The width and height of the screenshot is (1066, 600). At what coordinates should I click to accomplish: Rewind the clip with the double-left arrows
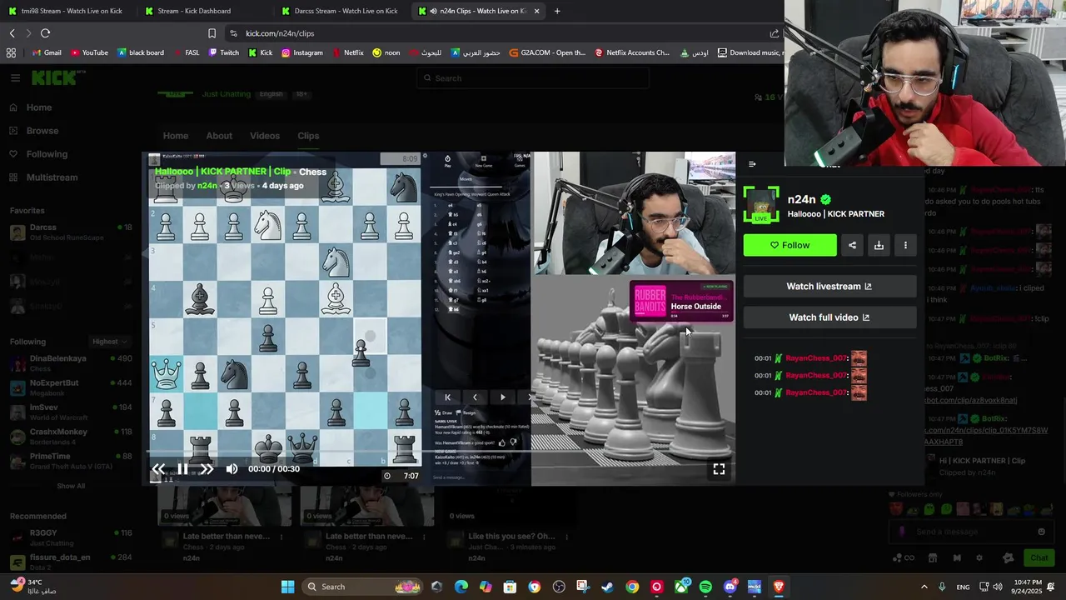coord(158,469)
